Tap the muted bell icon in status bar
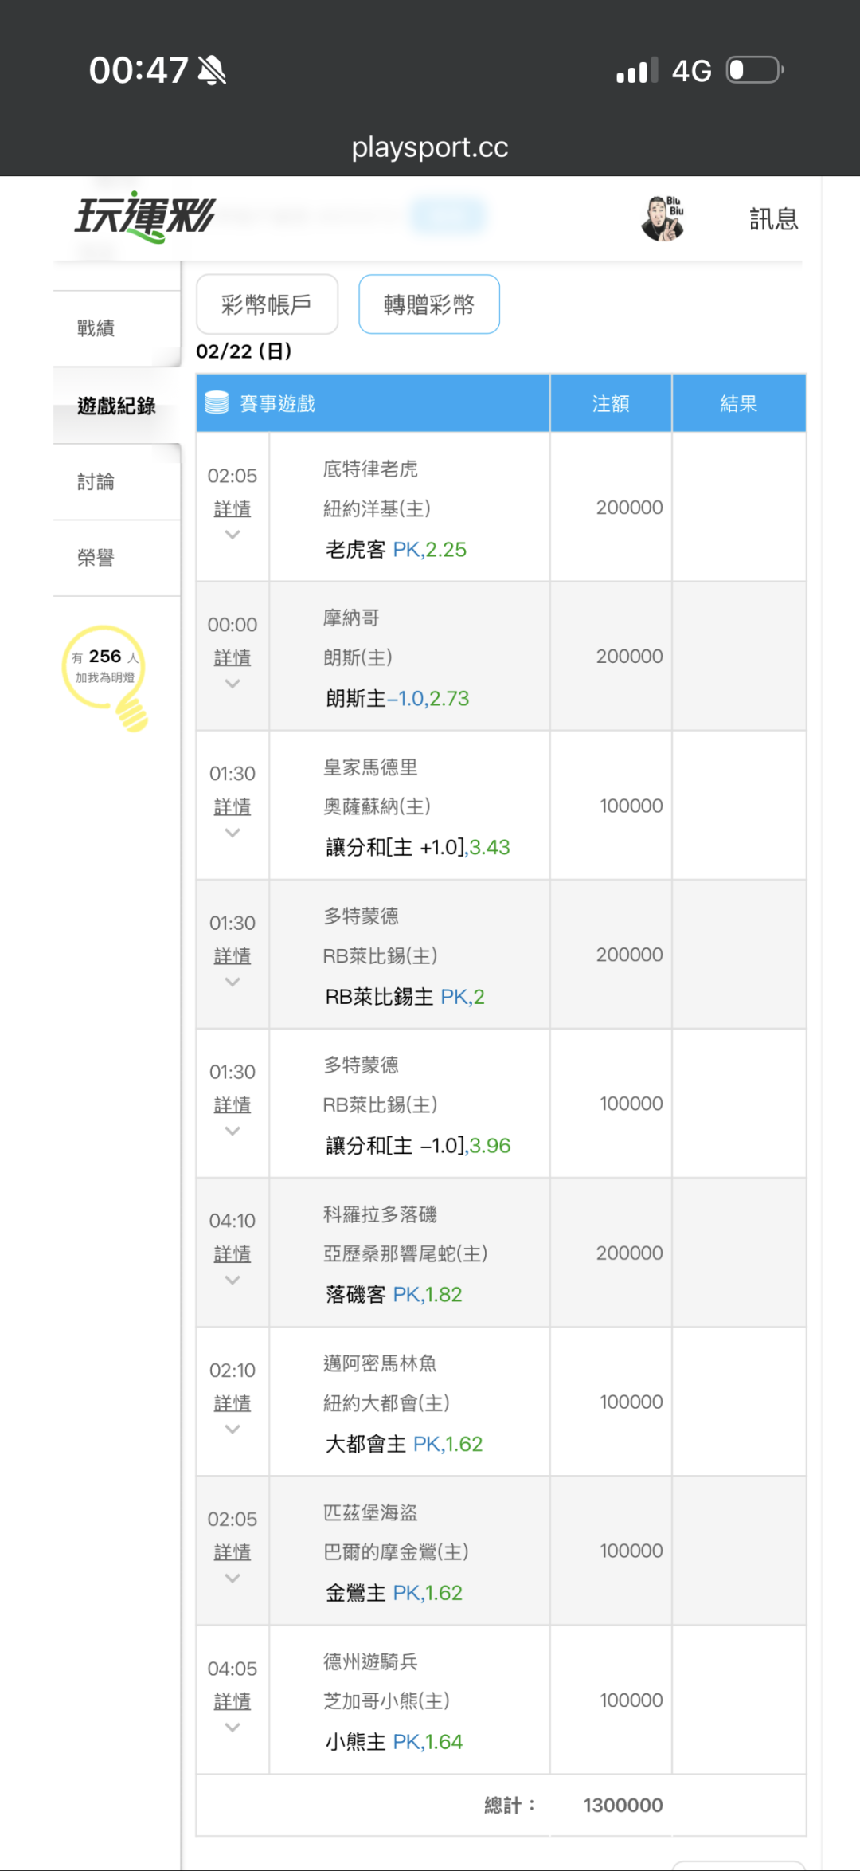The height and width of the screenshot is (1871, 860). [213, 71]
